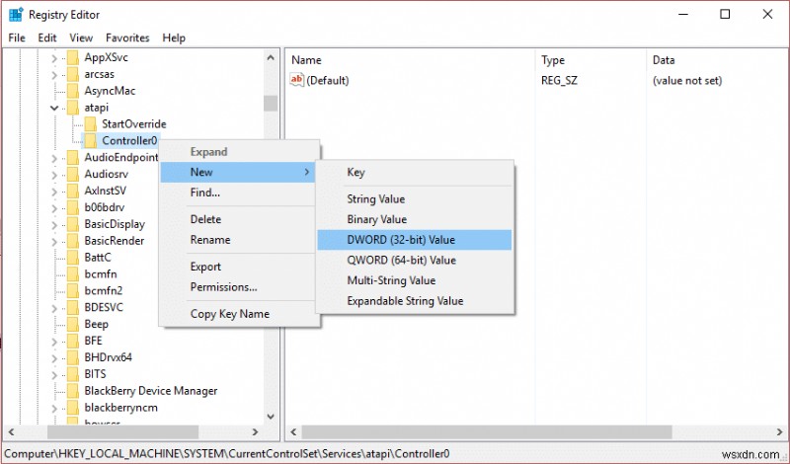Click the AppXSvc folder icon

(x=73, y=57)
